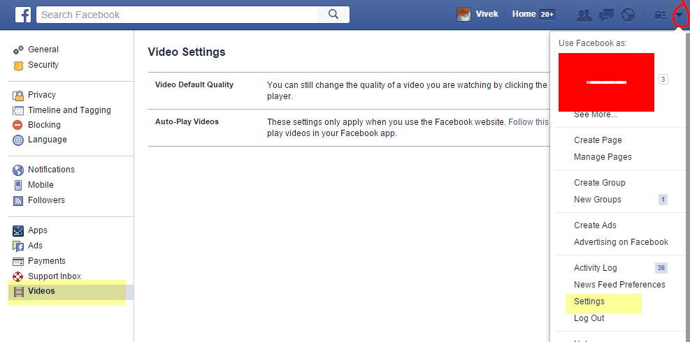Expand See More in Use Facebook as
The width and height of the screenshot is (690, 342).
pos(595,114)
